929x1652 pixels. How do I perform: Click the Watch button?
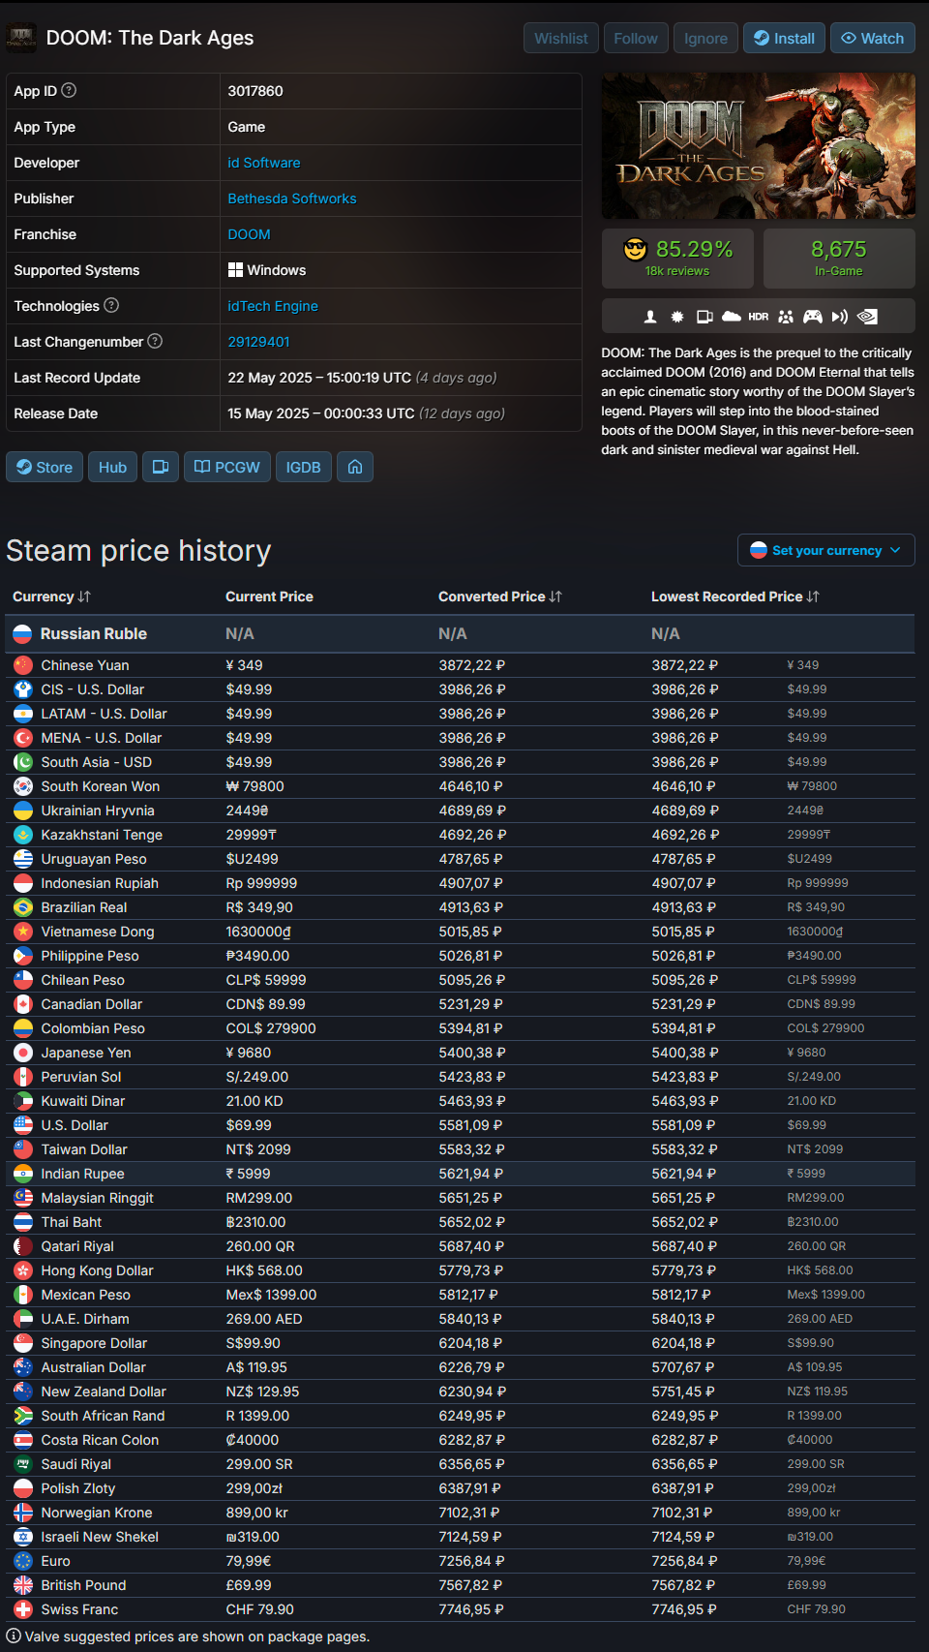(x=873, y=38)
